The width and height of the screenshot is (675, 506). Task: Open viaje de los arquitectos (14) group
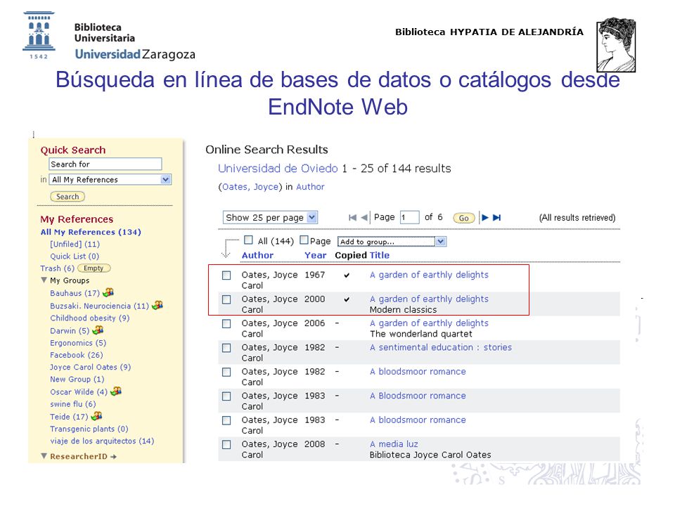(102, 441)
